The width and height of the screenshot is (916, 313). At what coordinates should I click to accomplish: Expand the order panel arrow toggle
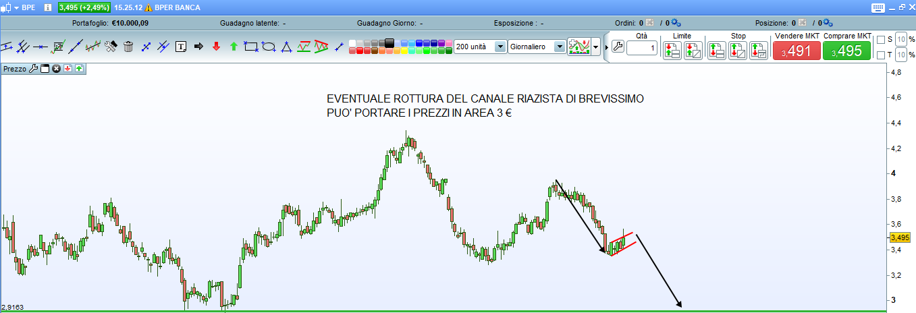tap(606, 47)
